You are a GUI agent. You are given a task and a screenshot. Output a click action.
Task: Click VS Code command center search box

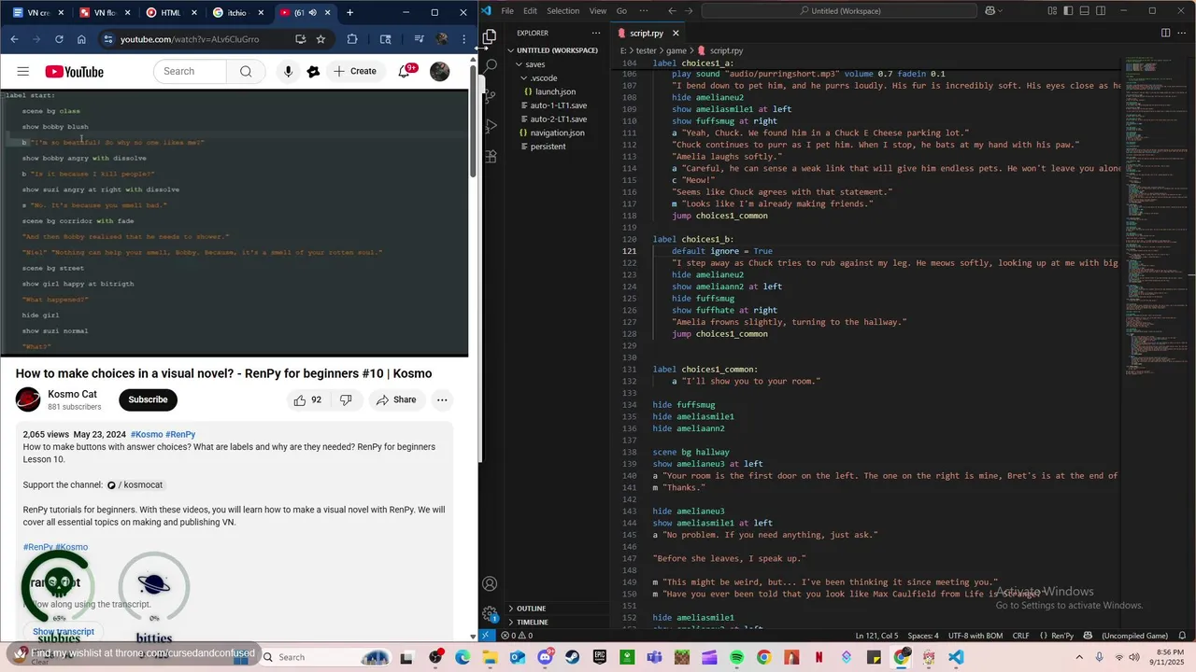point(841,11)
